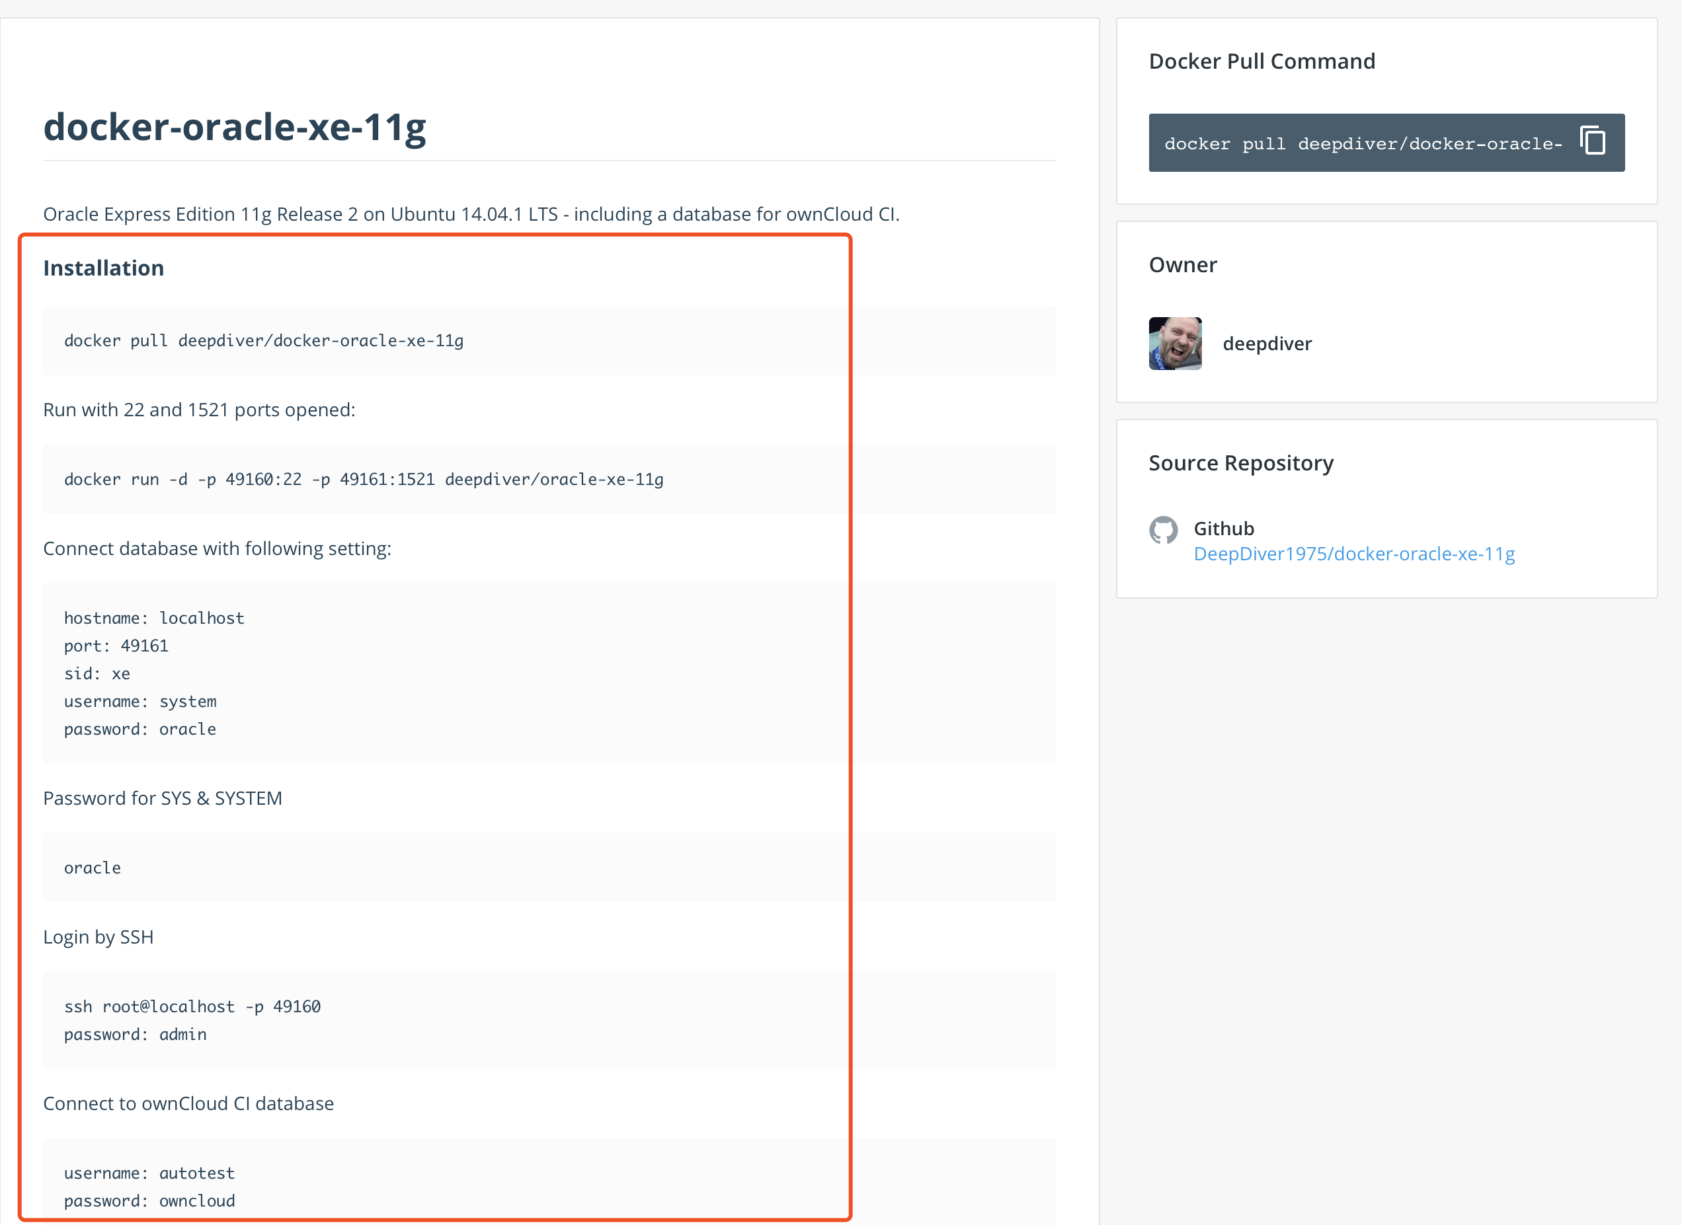Open deepdiver's profile avatar

click(x=1176, y=344)
